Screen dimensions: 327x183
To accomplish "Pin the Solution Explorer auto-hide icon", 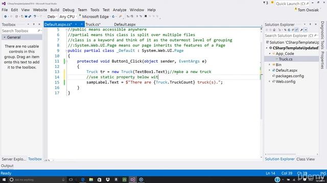I will click(310, 24).
